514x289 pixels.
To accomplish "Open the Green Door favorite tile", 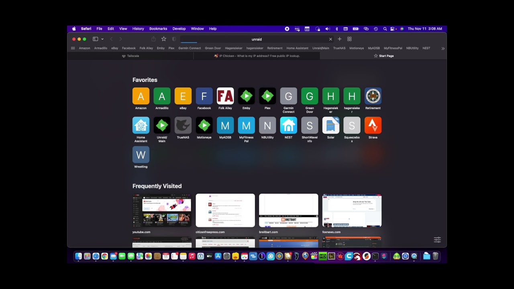I will (310, 96).
